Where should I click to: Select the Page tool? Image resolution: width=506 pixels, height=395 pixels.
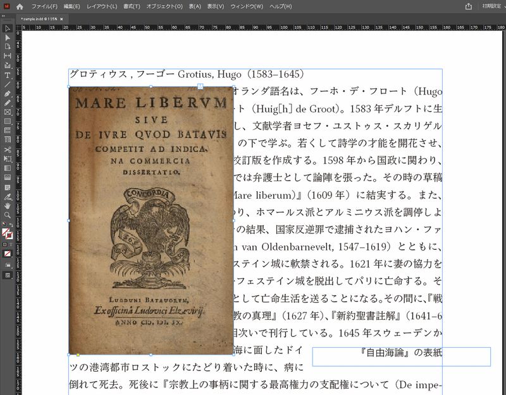click(x=7, y=47)
